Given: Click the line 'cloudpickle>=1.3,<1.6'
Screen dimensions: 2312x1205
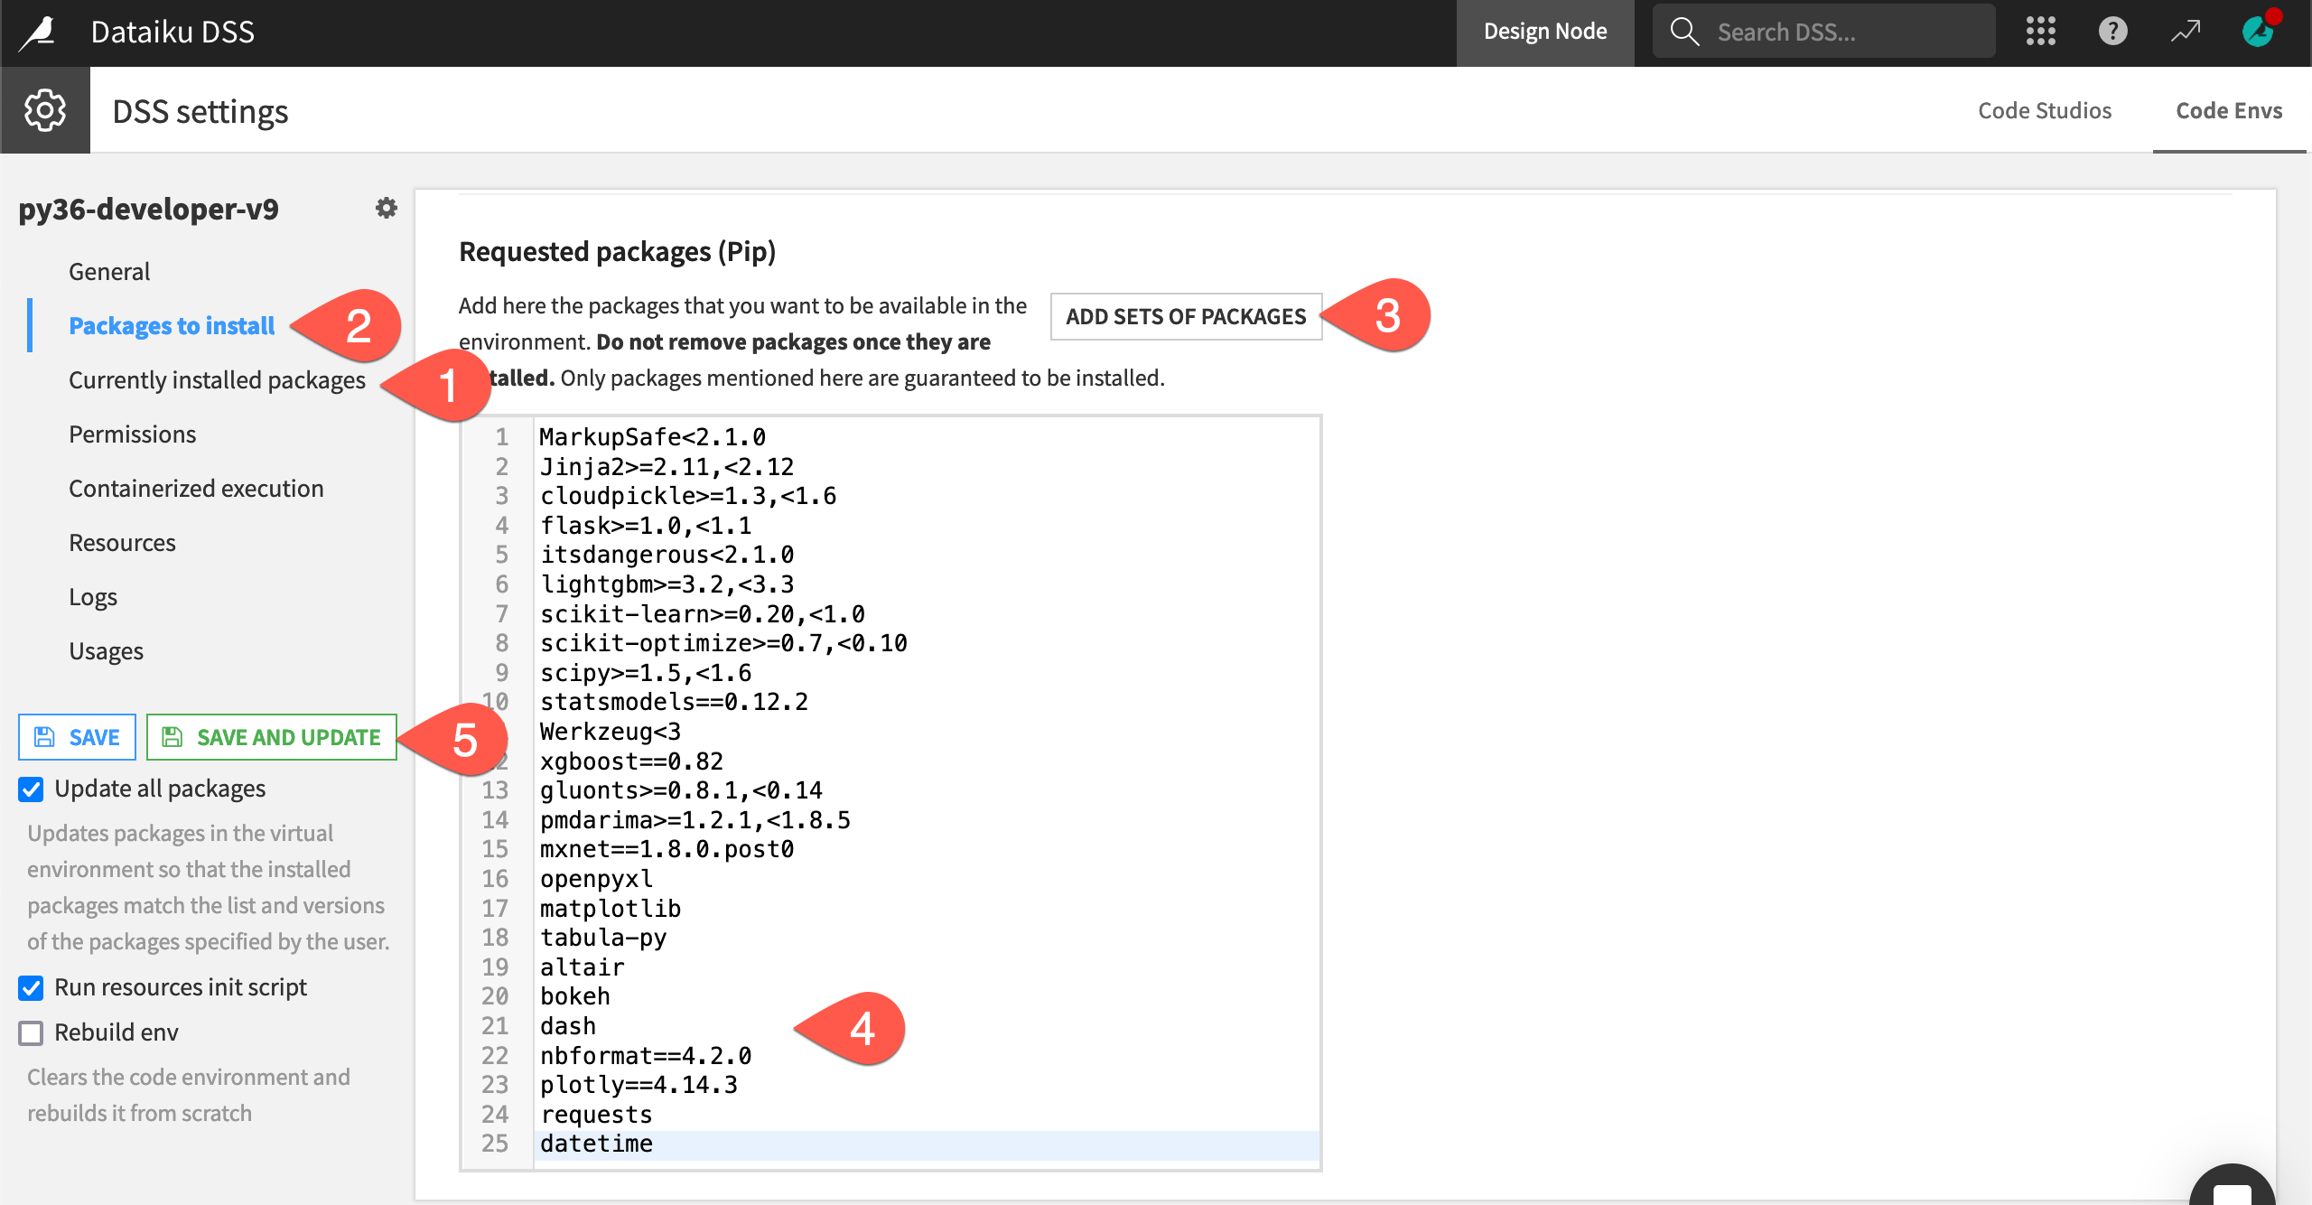Looking at the screenshot, I should (687, 496).
